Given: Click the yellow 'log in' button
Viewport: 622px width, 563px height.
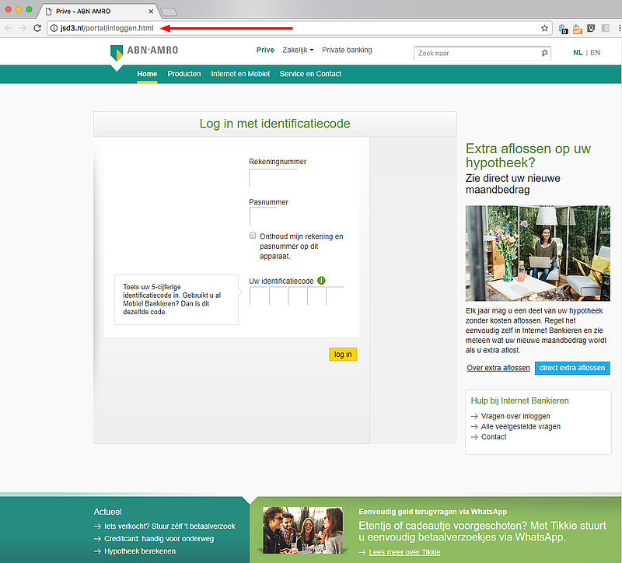Looking at the screenshot, I should click(x=343, y=355).
